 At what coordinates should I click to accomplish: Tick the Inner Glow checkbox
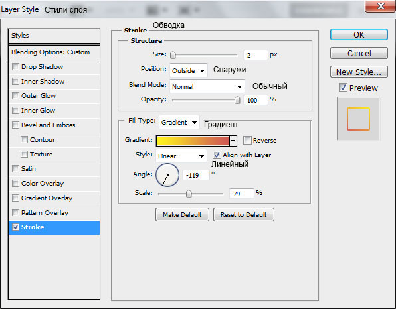coord(16,111)
